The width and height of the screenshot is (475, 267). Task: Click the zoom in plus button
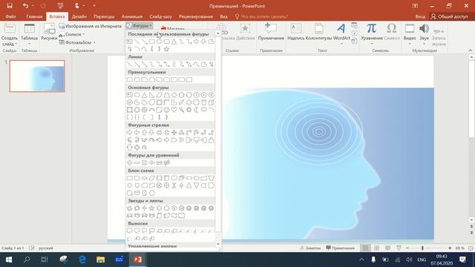[x=450, y=248]
